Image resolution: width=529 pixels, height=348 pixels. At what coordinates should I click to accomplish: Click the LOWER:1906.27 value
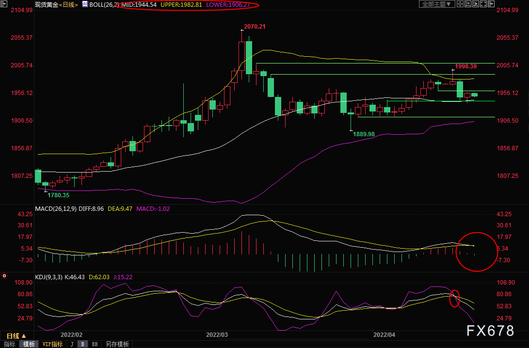pos(228,5)
